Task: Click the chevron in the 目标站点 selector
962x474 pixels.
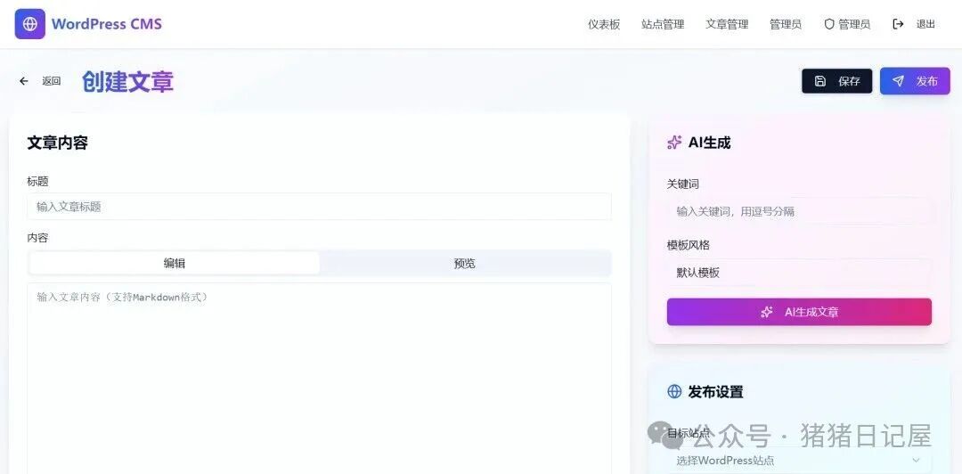Action: click(x=916, y=460)
